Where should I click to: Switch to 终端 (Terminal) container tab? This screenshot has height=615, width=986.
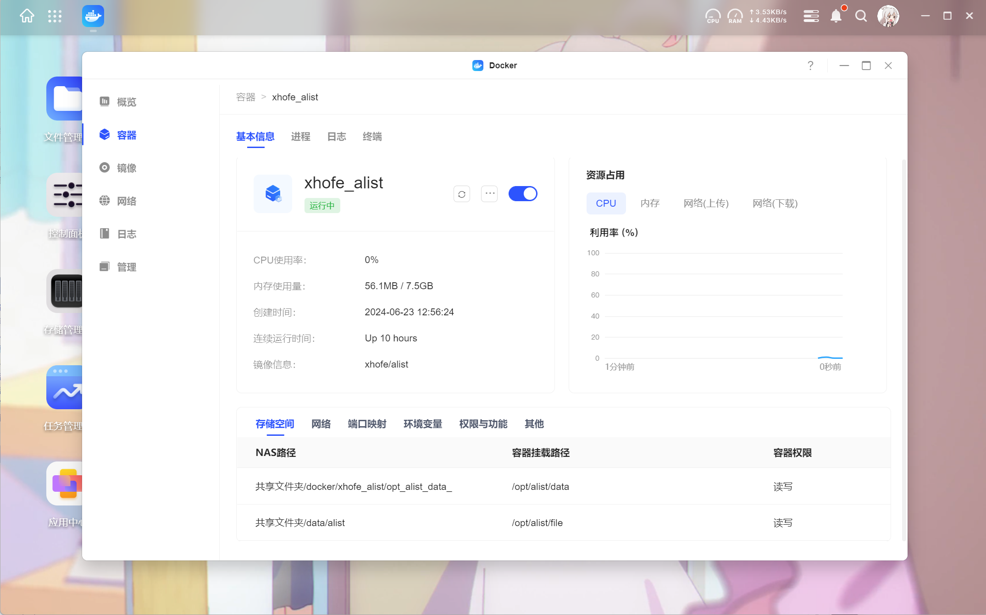[371, 137]
